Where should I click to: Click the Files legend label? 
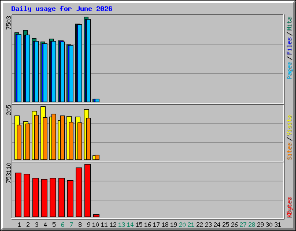point(289,46)
